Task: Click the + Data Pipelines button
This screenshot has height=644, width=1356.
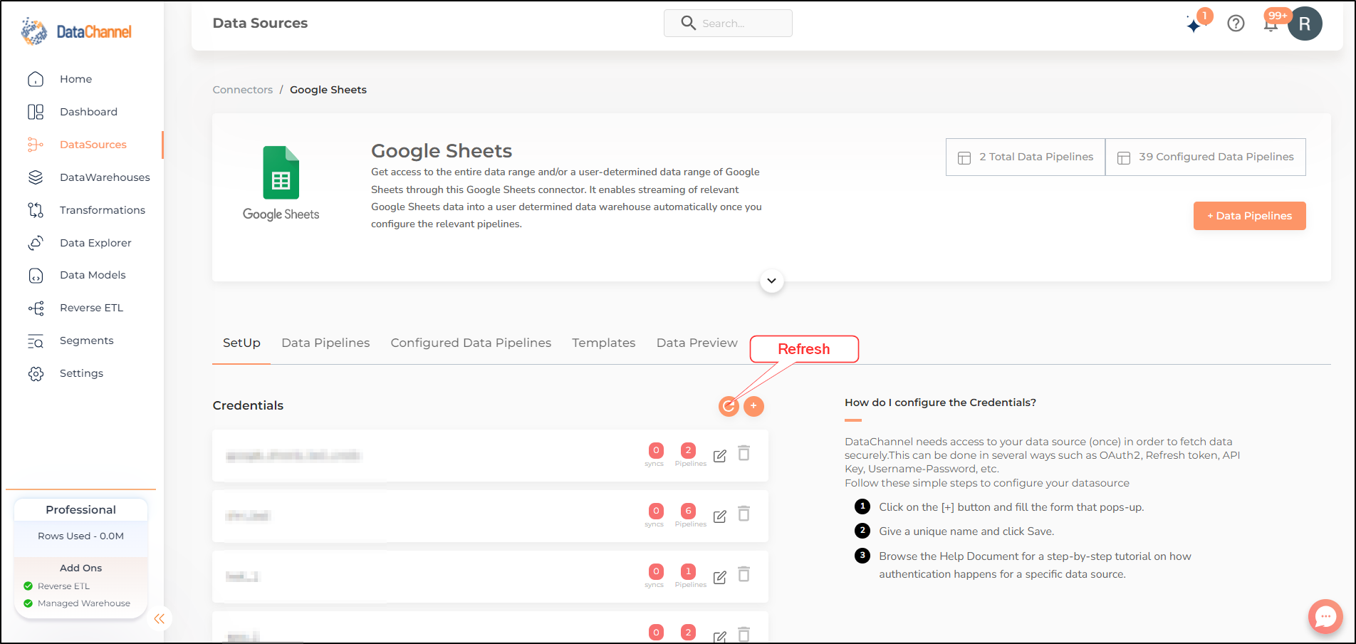Action: click(x=1249, y=216)
